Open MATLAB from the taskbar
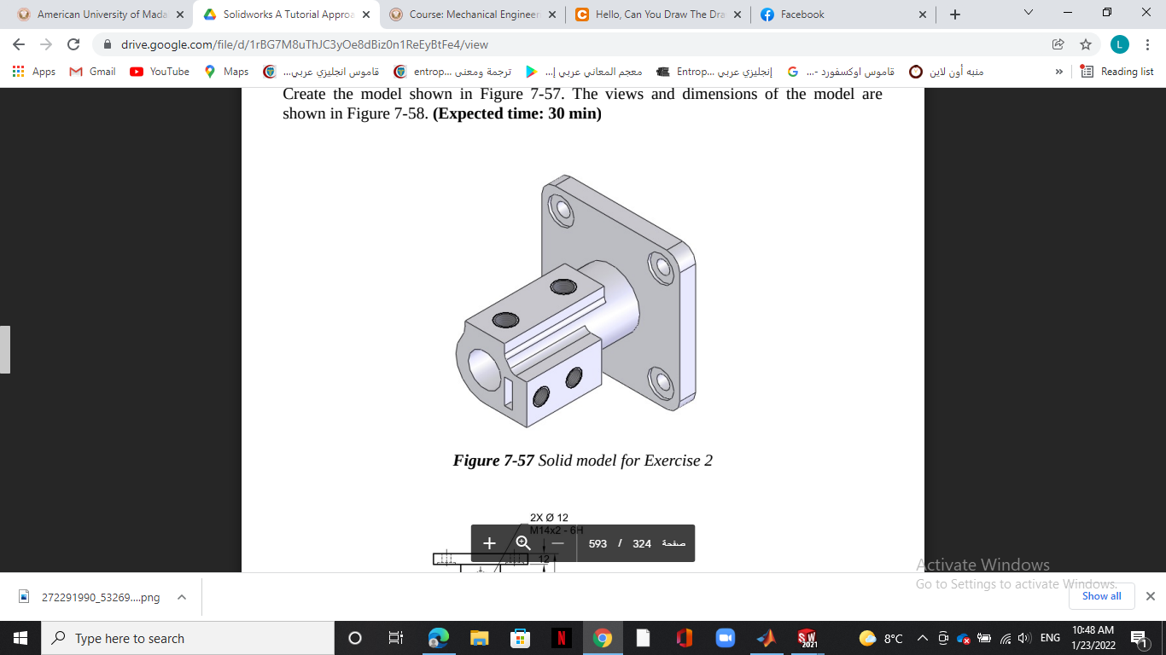 click(x=766, y=638)
